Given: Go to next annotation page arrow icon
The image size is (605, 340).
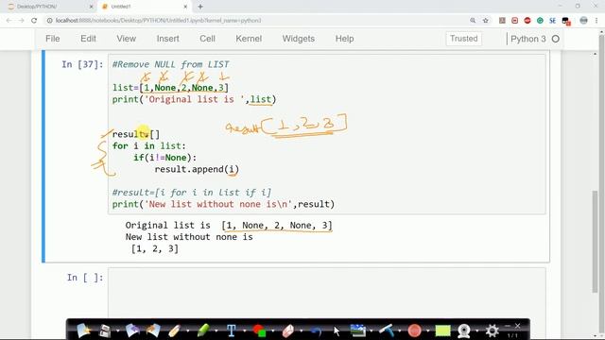Looking at the screenshot, I should (153, 331).
